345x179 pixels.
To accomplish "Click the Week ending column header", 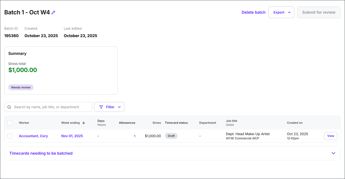I will click(70, 123).
